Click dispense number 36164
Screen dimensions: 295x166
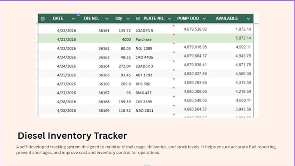(104, 66)
